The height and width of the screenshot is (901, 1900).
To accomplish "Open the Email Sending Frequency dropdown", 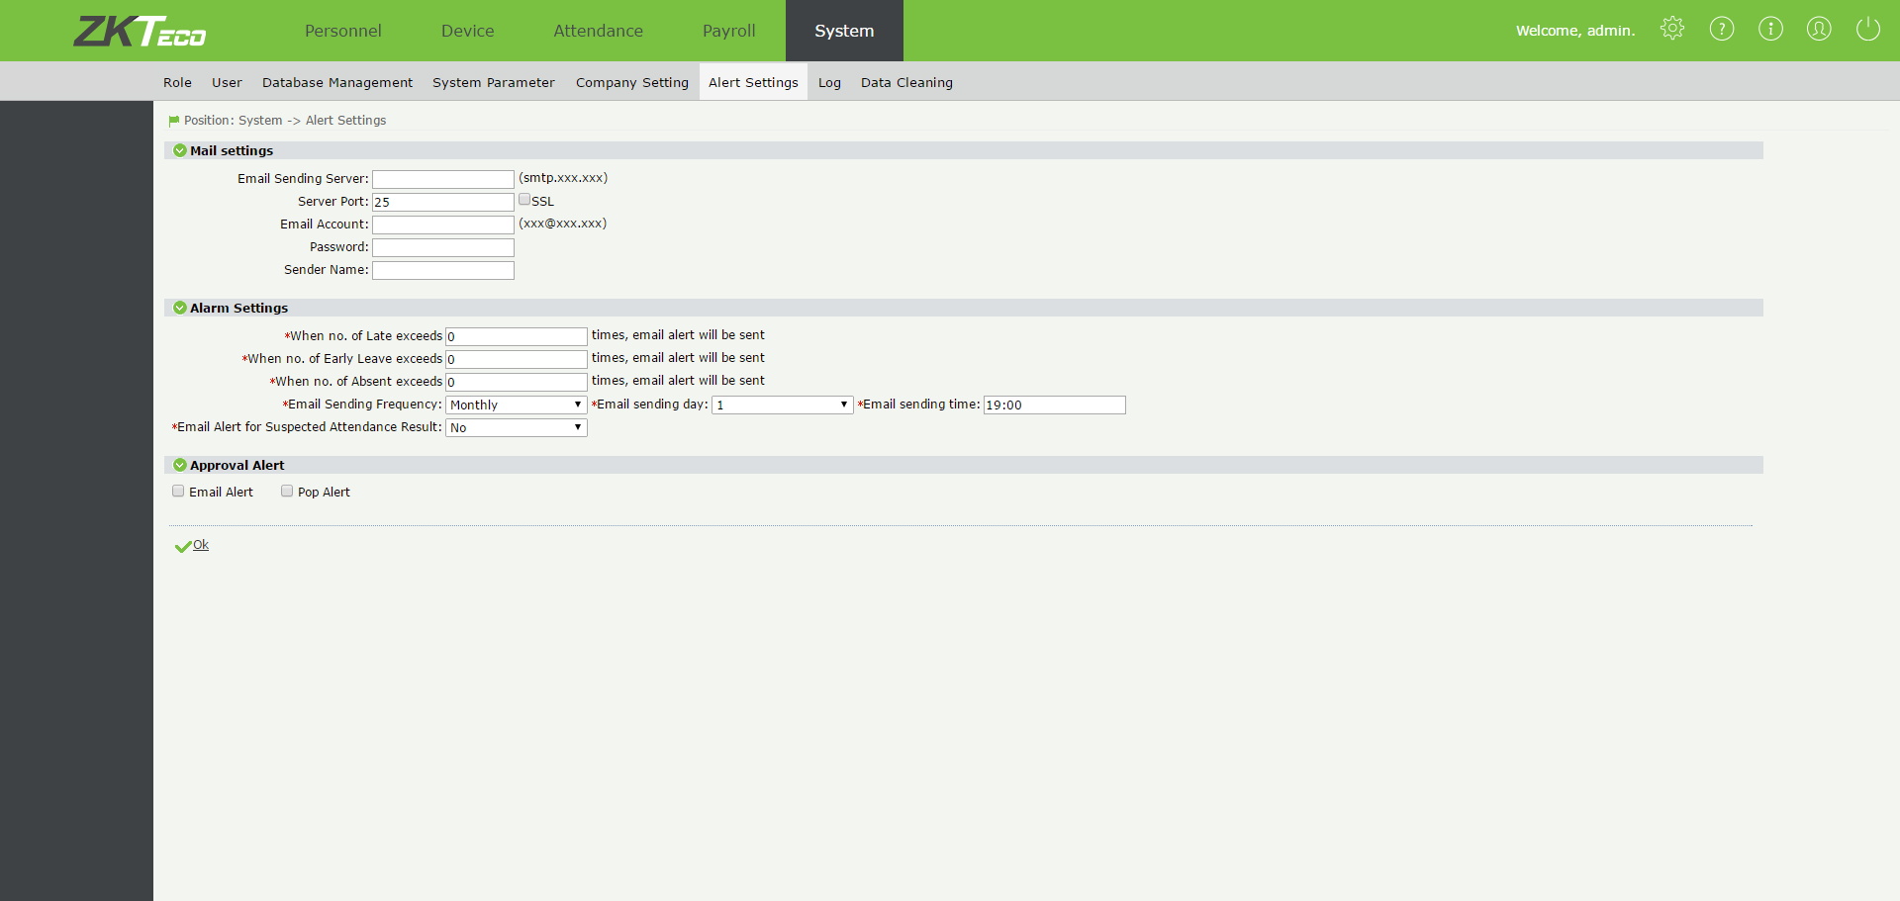I will pos(516,405).
